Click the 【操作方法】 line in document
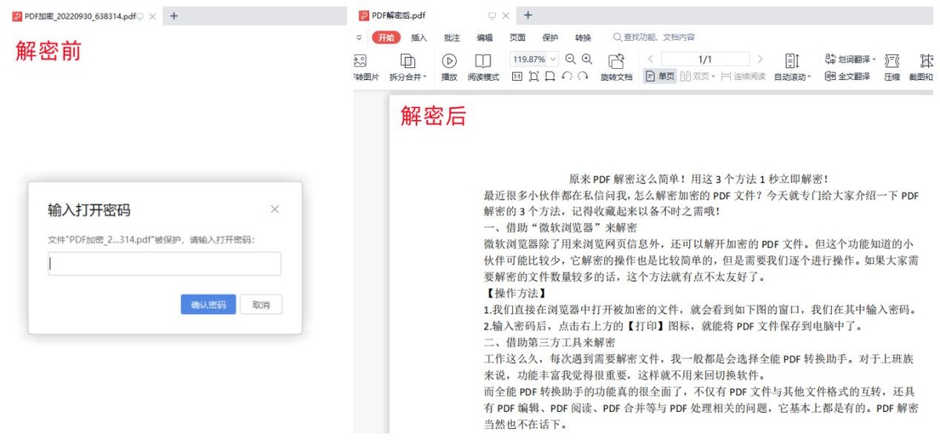The image size is (940, 440). pos(515,294)
